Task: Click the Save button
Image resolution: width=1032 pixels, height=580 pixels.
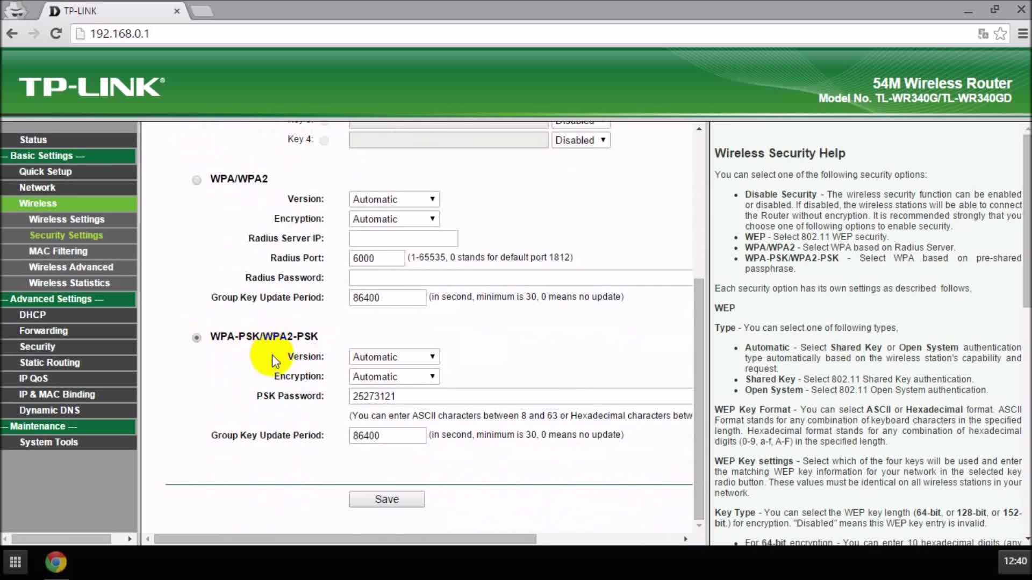Action: 388,499
